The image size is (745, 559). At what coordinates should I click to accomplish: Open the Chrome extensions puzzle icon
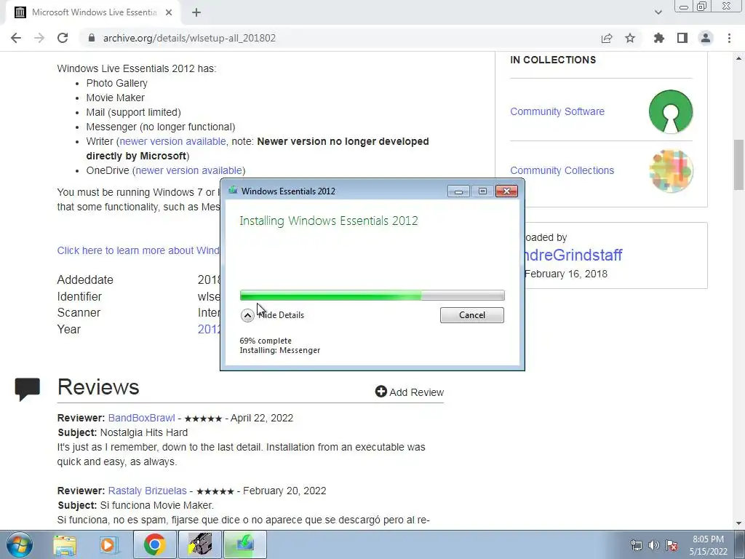point(658,38)
